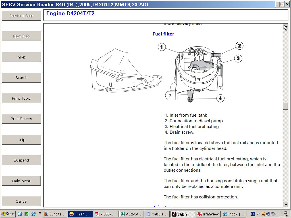The width and height of the screenshot is (291, 218).
Task: Click Print Topic button
Action: [21, 98]
